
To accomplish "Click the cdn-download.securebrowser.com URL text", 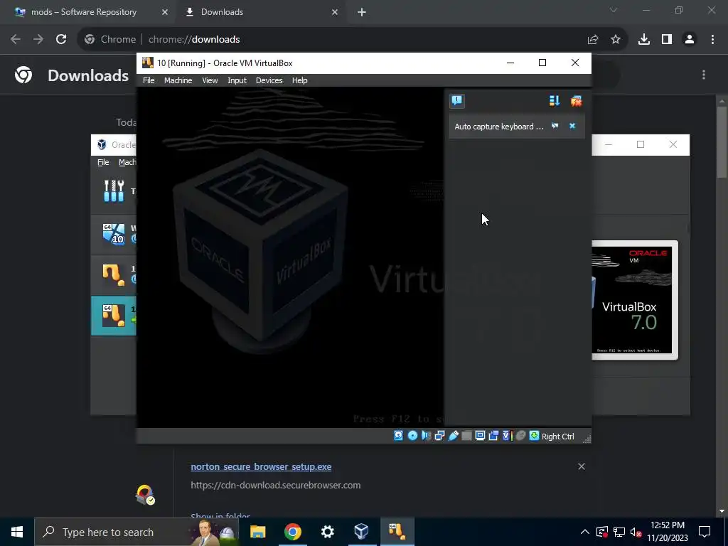I will [x=275, y=485].
